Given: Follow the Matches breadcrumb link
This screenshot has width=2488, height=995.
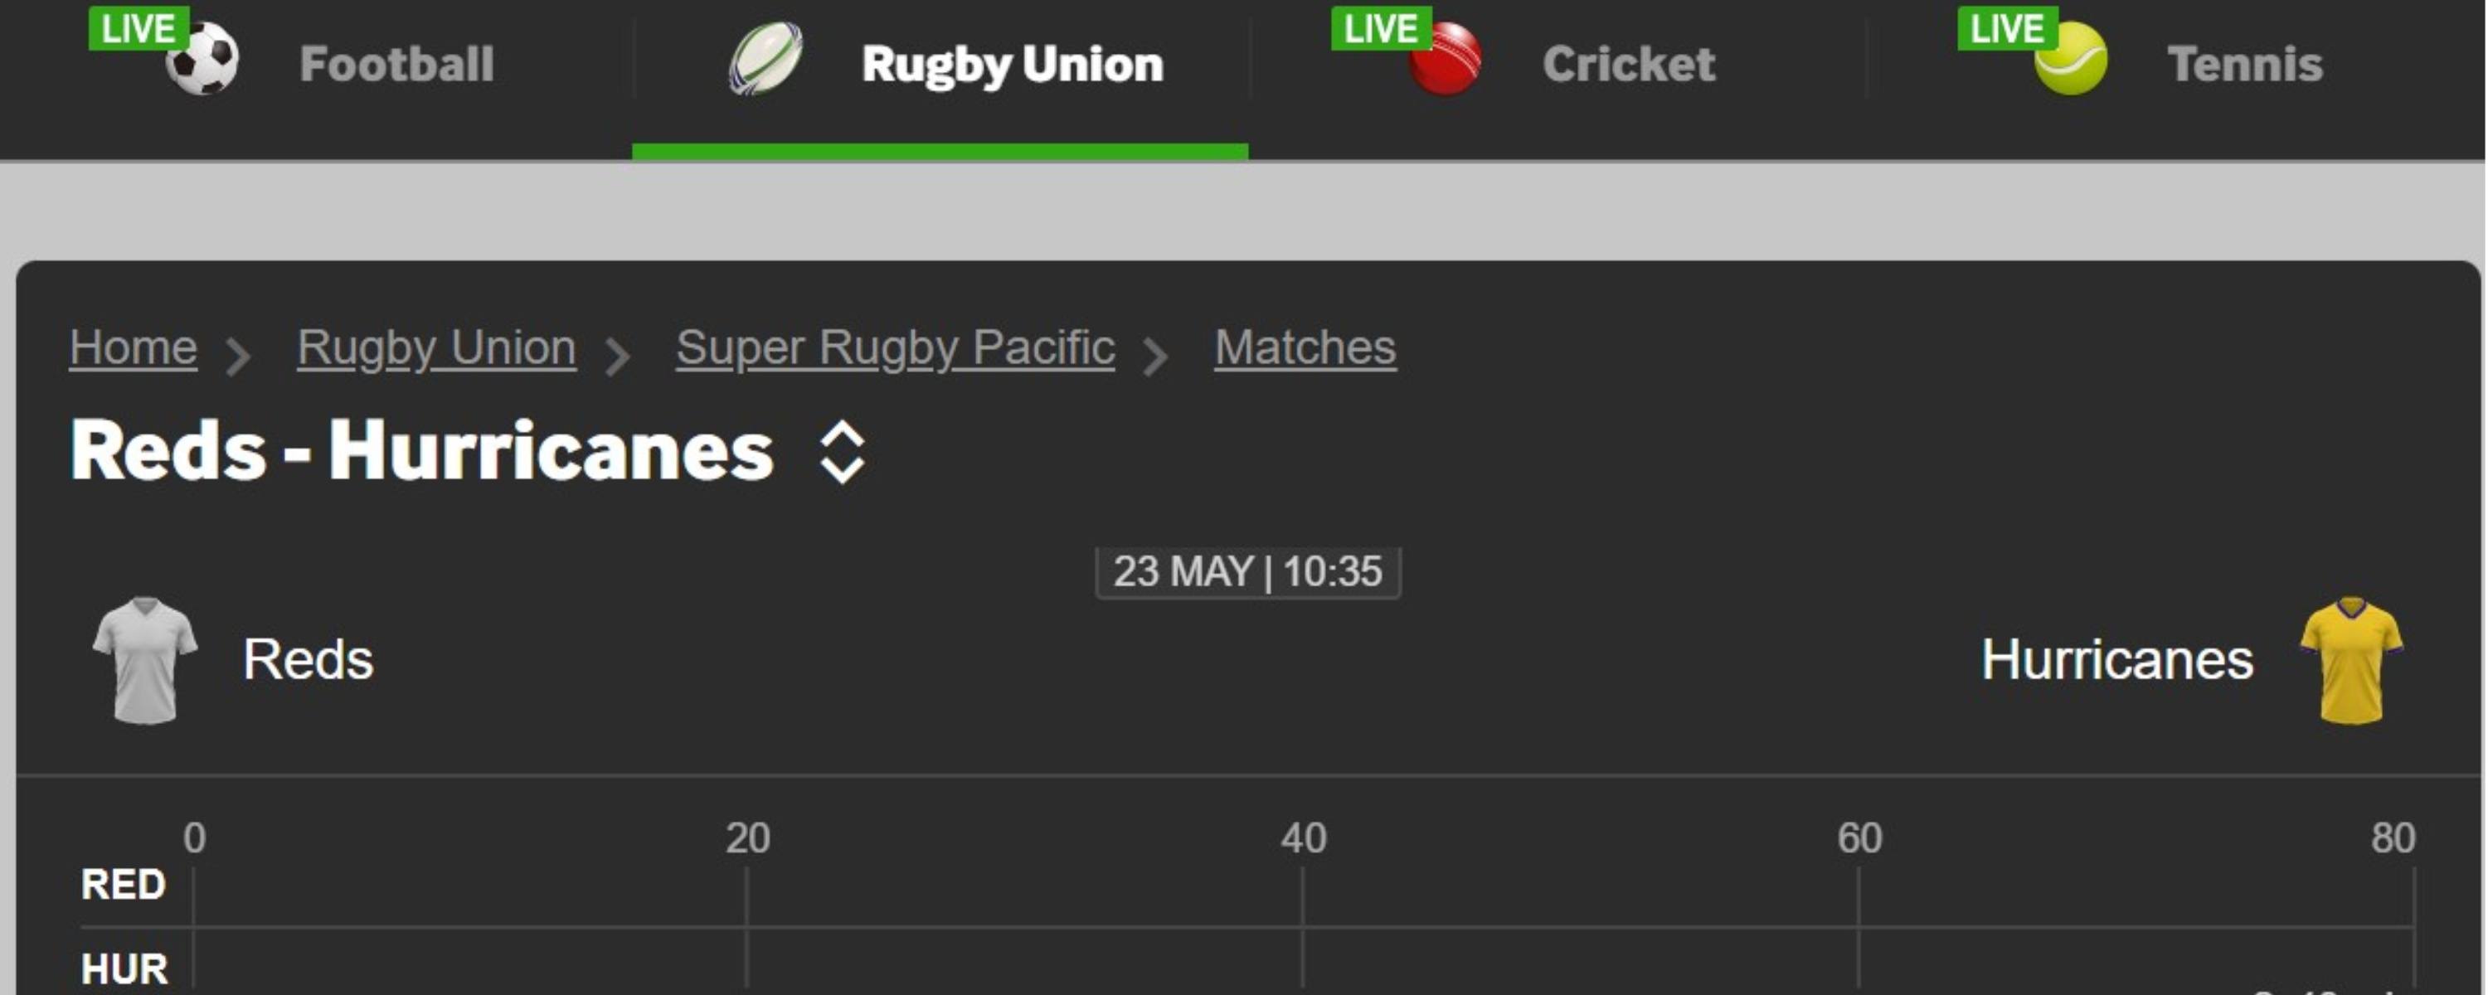Looking at the screenshot, I should pos(1305,347).
